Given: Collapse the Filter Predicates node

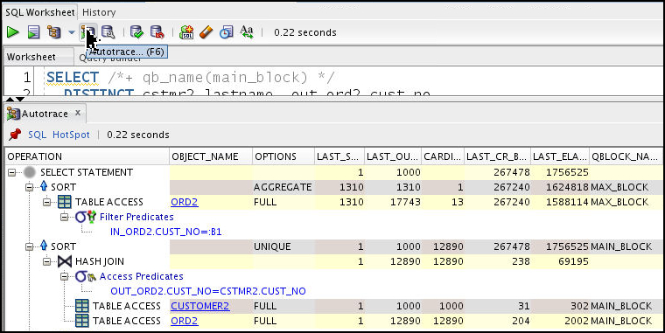Looking at the screenshot, I should tap(64, 217).
